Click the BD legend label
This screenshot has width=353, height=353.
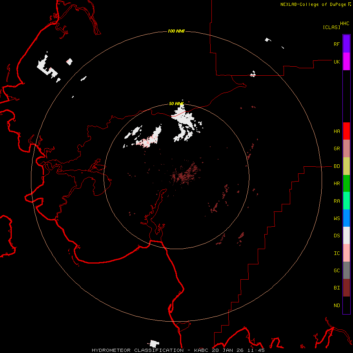coord(337,166)
